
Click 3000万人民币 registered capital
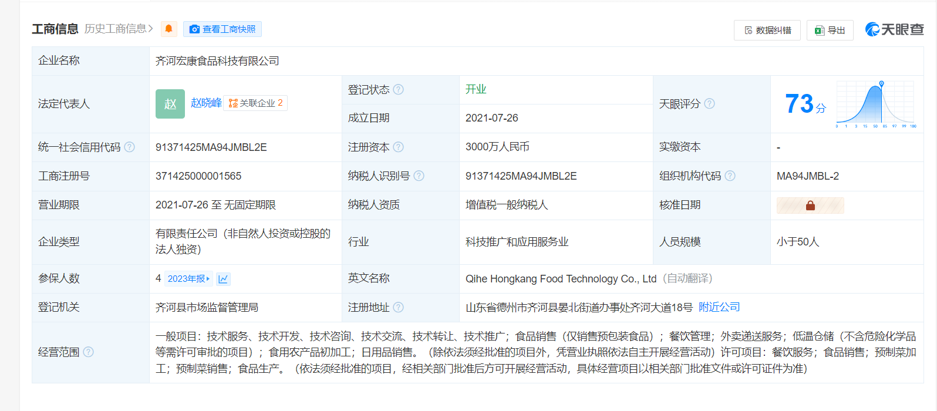click(x=497, y=147)
